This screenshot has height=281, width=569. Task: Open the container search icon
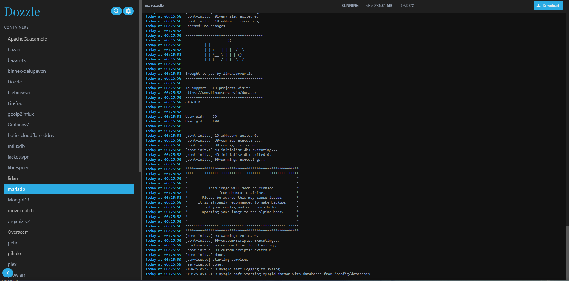click(x=116, y=11)
